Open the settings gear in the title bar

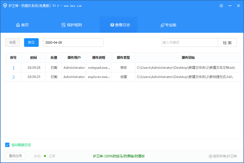tap(221, 5)
